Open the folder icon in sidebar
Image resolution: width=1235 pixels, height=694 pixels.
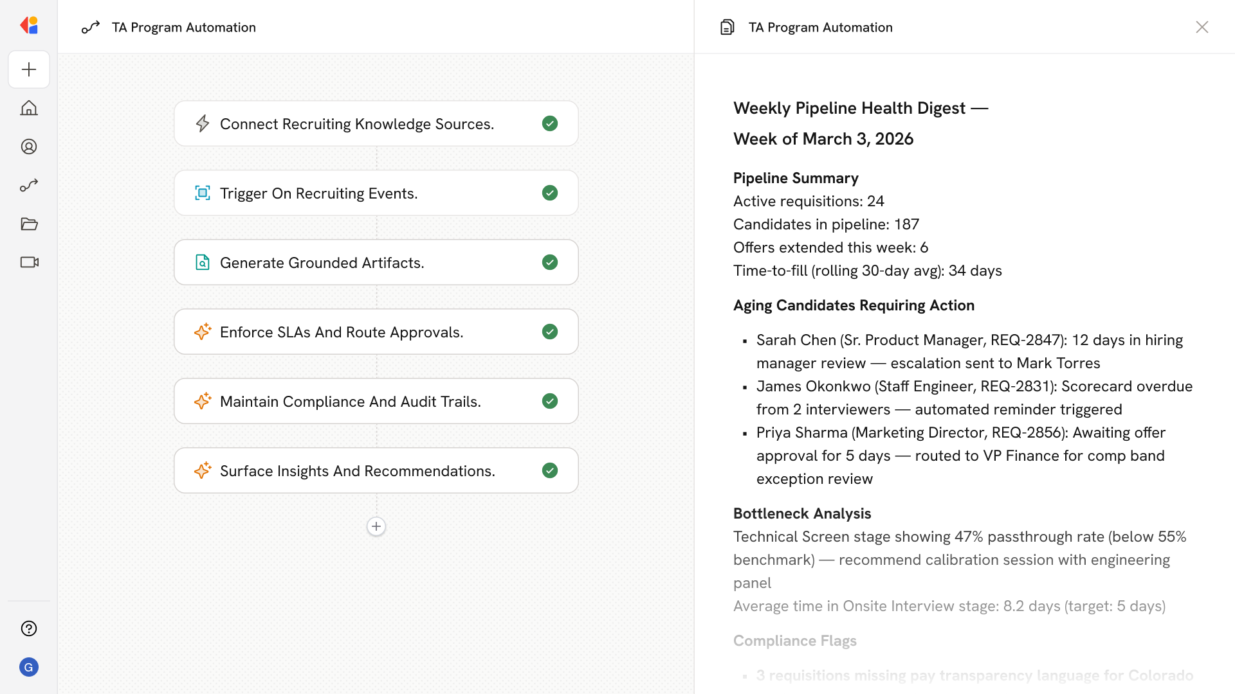point(29,224)
